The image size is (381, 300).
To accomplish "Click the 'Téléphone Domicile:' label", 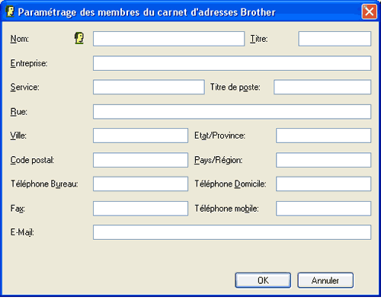I will click(x=230, y=184).
